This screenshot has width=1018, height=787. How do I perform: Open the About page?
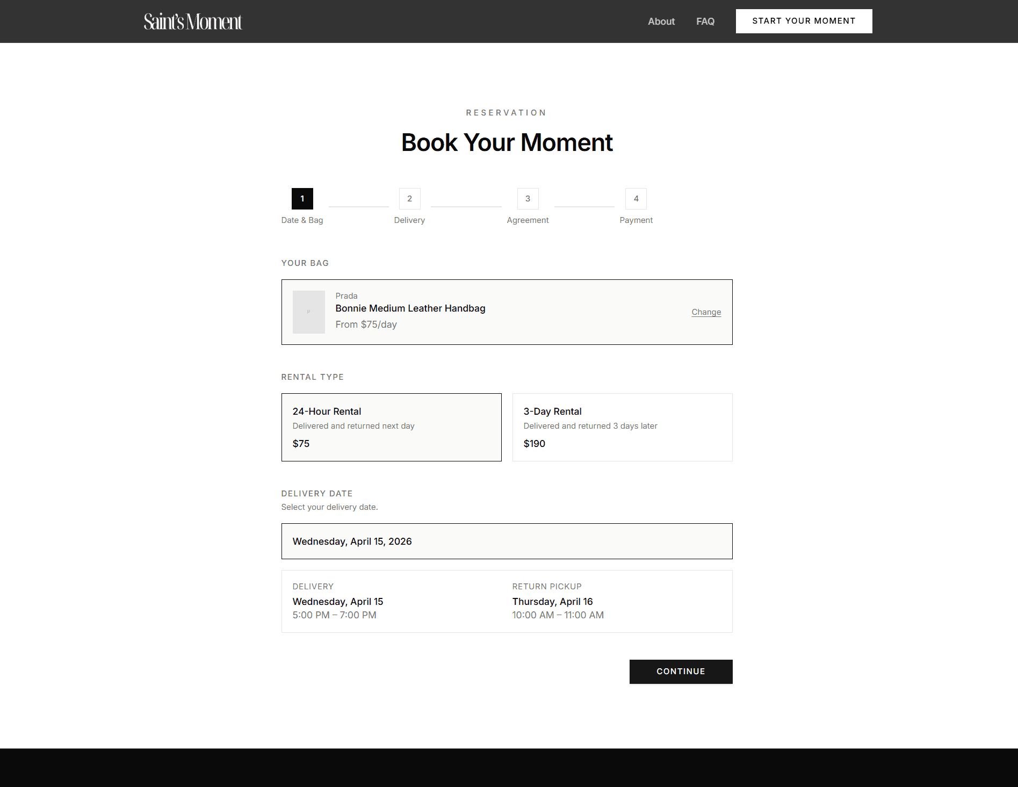coord(661,21)
